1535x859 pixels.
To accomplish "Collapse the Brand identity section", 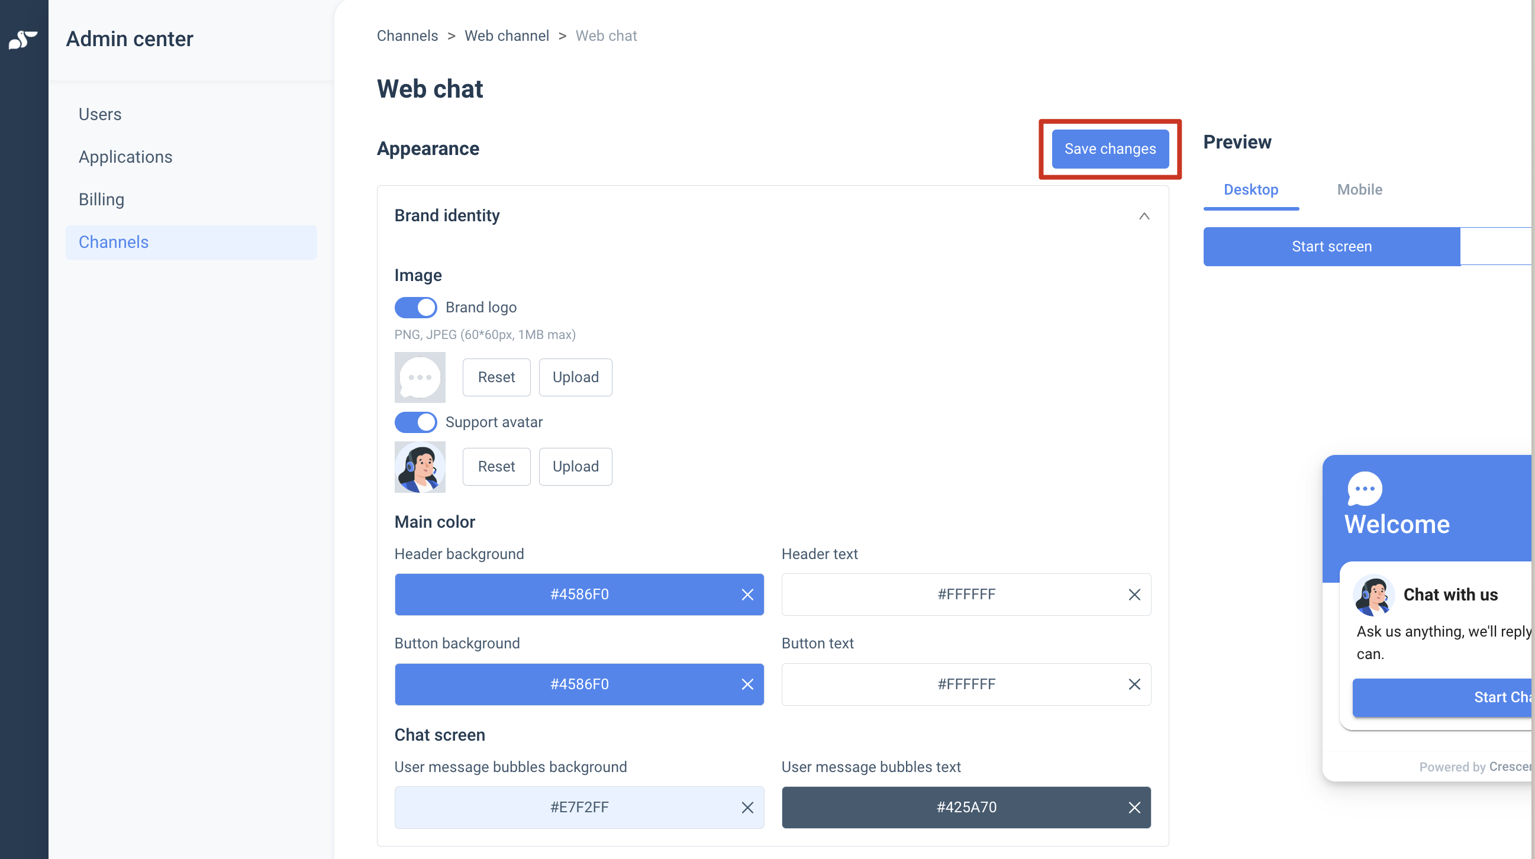I will [x=1143, y=216].
